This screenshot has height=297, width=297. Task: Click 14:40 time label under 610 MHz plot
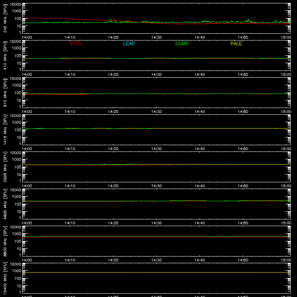200,112
